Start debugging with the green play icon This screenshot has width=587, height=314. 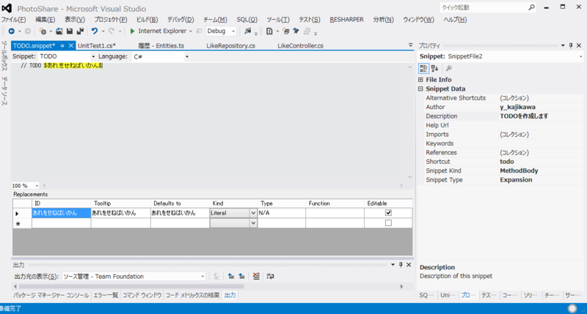point(132,31)
